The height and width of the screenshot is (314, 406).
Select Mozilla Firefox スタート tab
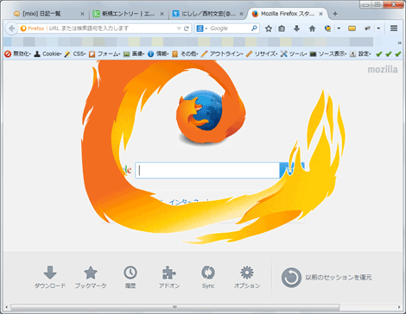288,14
